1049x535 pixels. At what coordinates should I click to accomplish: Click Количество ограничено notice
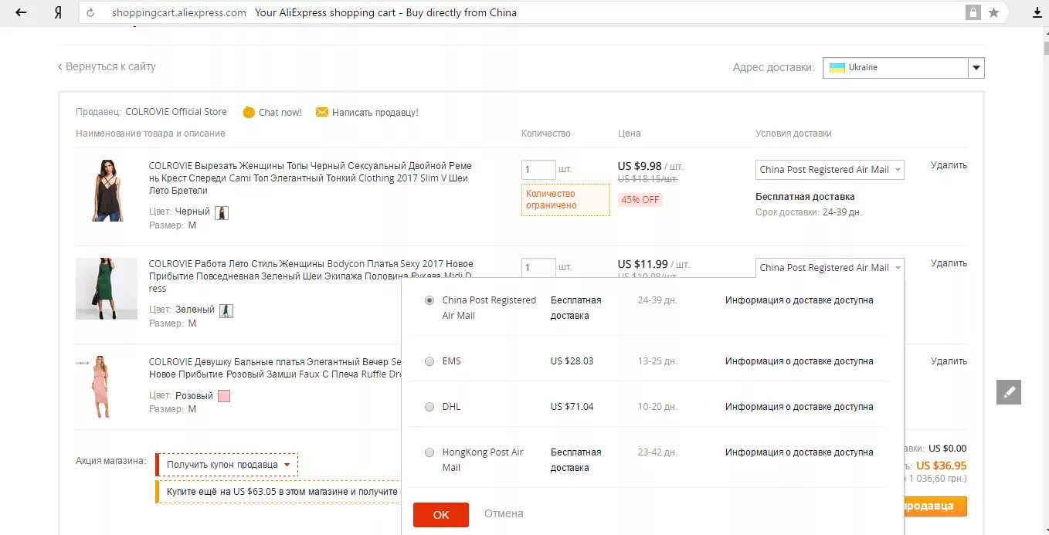click(x=565, y=200)
